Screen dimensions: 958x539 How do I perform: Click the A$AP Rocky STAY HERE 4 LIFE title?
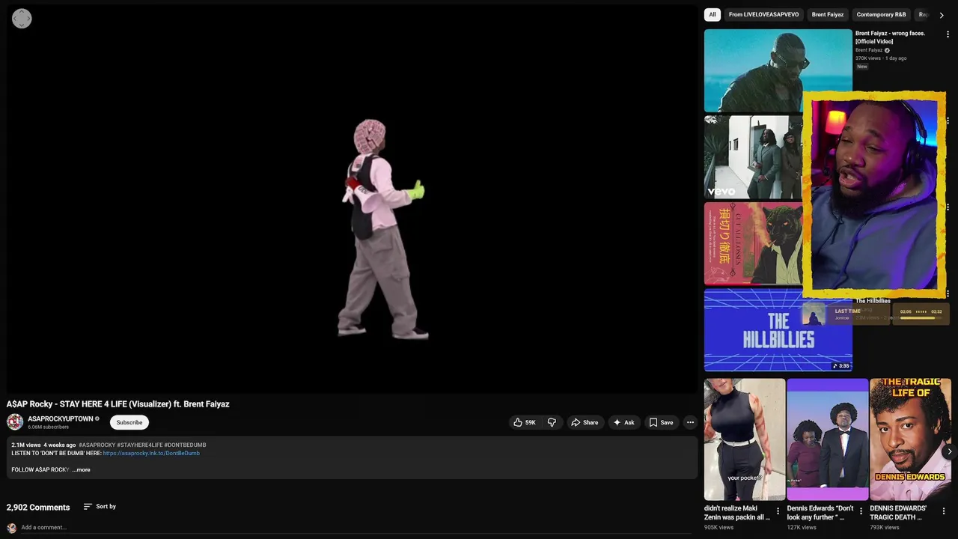point(118,404)
